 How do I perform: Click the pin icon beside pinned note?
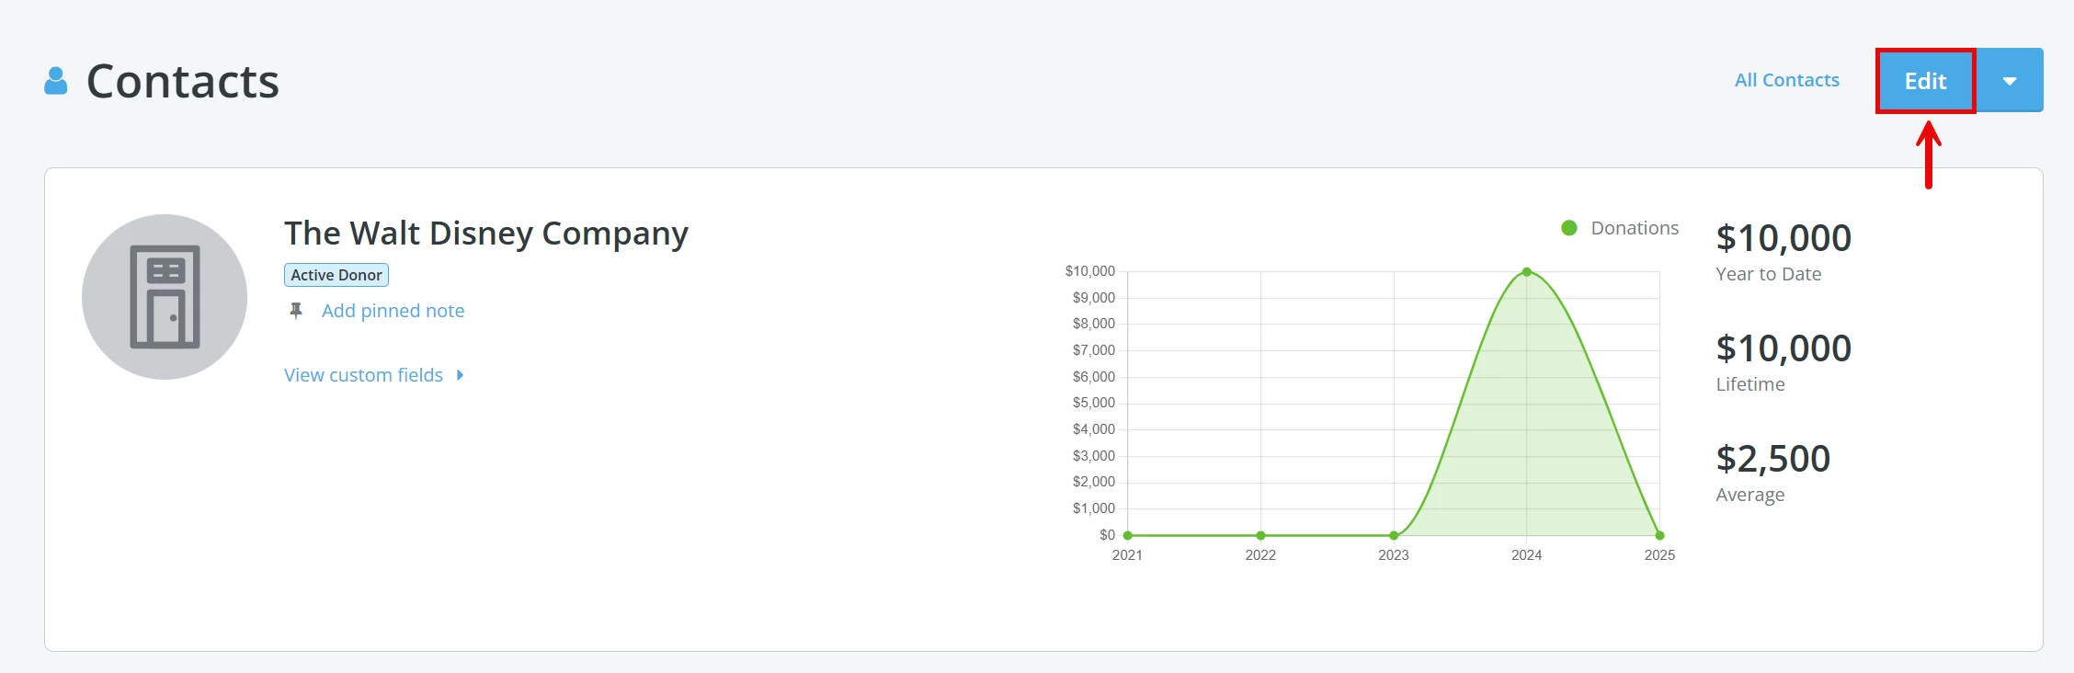(x=296, y=311)
